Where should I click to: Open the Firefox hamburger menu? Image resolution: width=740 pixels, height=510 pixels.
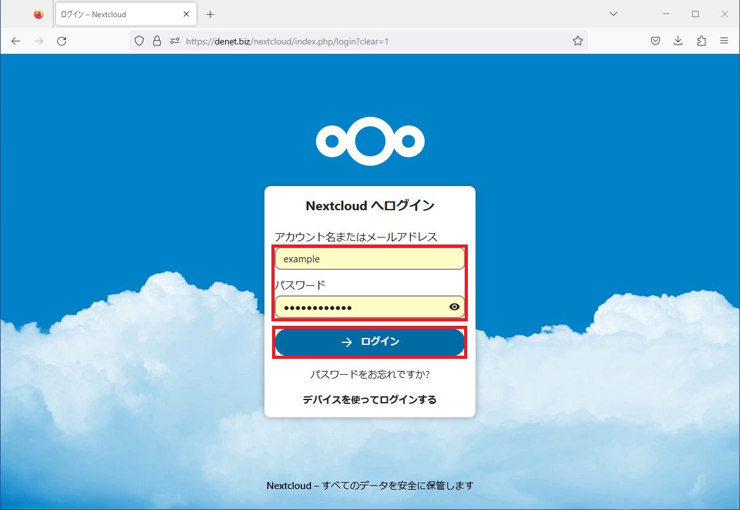point(724,41)
